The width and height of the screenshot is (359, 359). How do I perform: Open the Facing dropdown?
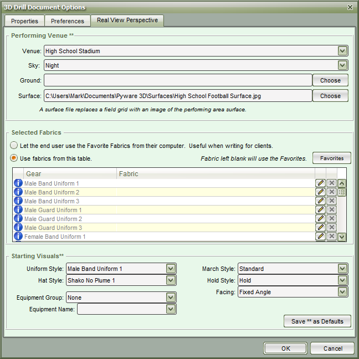(342, 291)
